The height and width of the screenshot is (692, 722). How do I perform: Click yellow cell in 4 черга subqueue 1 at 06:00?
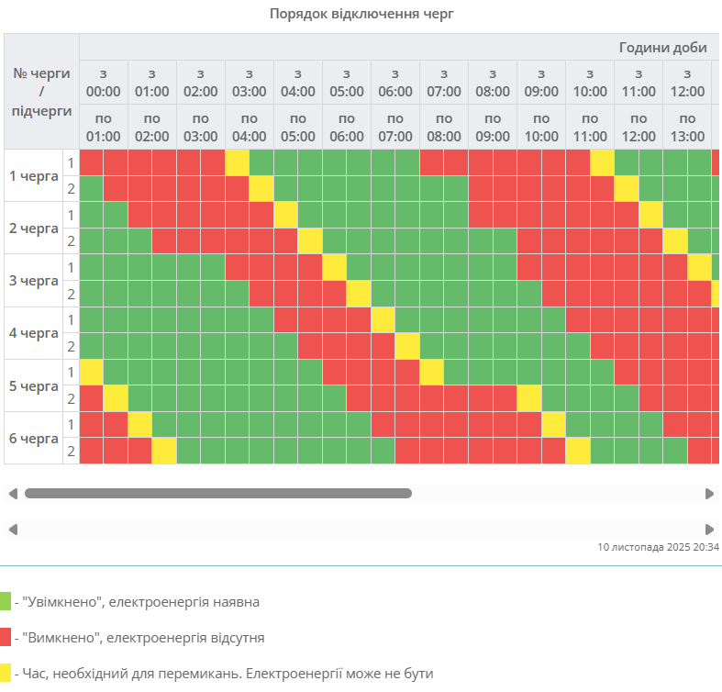(383, 319)
